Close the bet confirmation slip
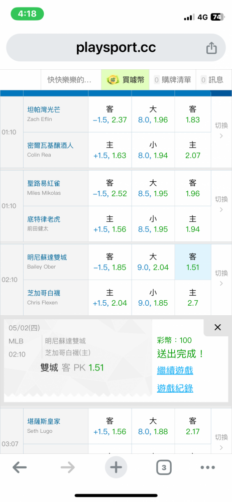The image size is (232, 502). [x=217, y=327]
